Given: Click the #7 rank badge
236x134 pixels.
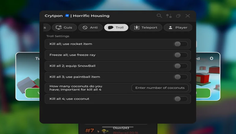Looking at the screenshot, I should [x=90, y=130].
